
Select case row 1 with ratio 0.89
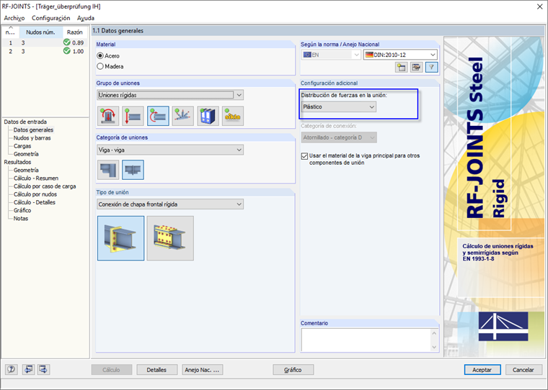click(45, 42)
